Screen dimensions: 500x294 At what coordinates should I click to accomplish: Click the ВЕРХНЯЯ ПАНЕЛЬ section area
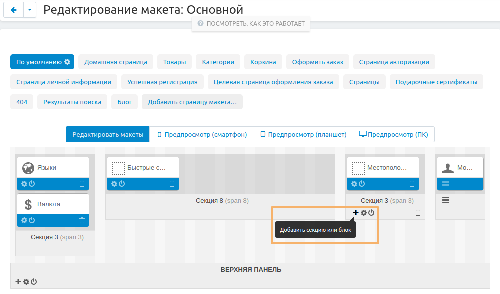[251, 269]
